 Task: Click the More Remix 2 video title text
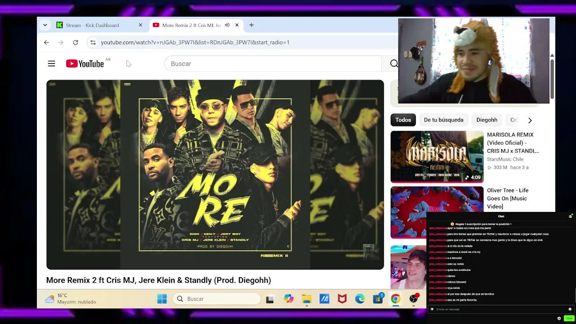click(158, 280)
